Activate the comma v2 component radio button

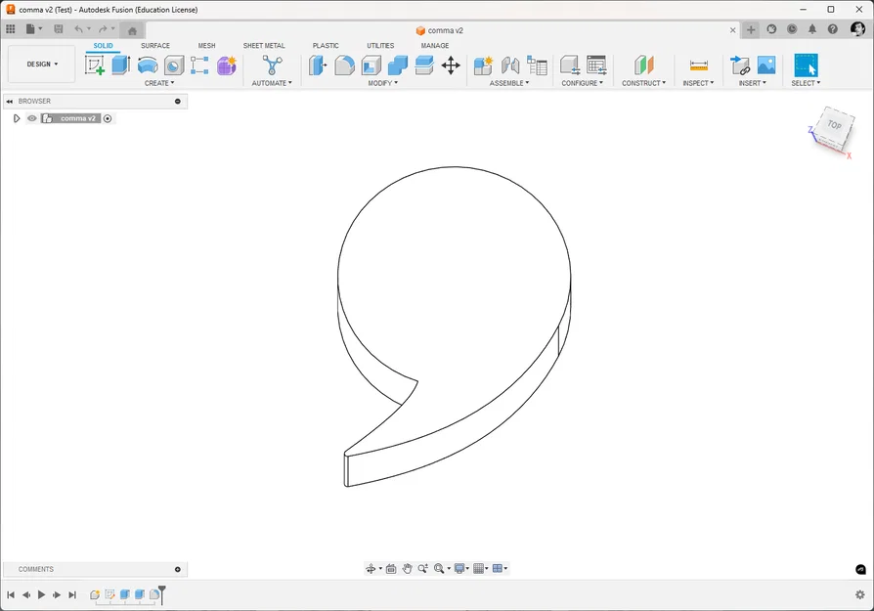pos(108,118)
